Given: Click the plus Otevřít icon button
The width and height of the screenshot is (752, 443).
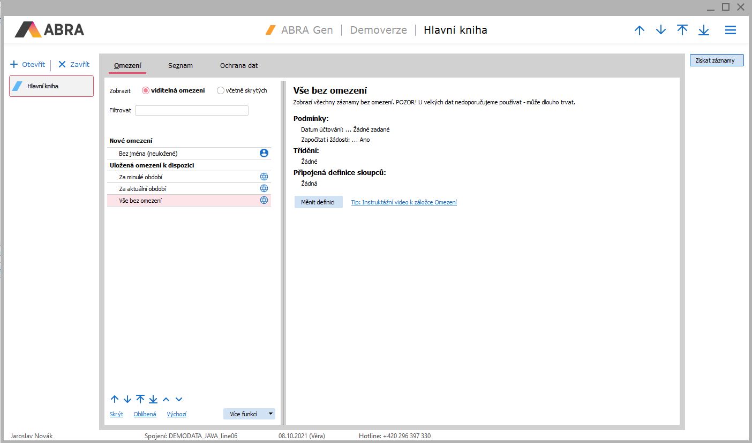Looking at the screenshot, I should tap(14, 64).
